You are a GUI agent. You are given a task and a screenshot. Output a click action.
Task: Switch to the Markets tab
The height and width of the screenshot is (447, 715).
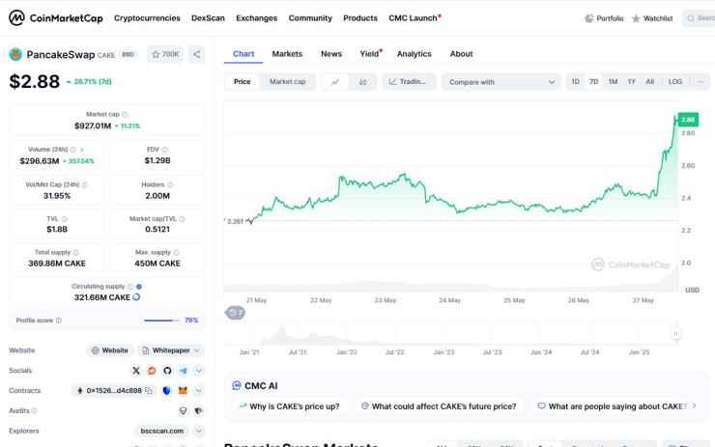tap(287, 54)
